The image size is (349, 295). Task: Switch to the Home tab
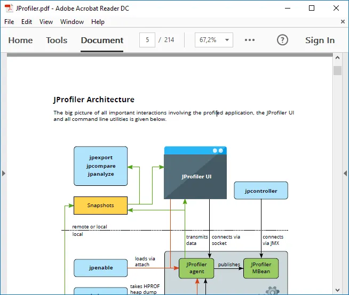pos(20,40)
